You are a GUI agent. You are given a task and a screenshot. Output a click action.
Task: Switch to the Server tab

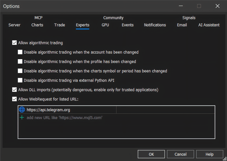[x=14, y=25]
